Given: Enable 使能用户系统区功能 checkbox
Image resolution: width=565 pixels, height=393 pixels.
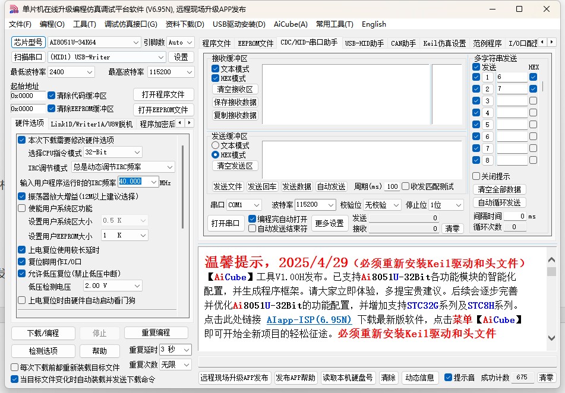Looking at the screenshot, I should pyautogui.click(x=21, y=208).
